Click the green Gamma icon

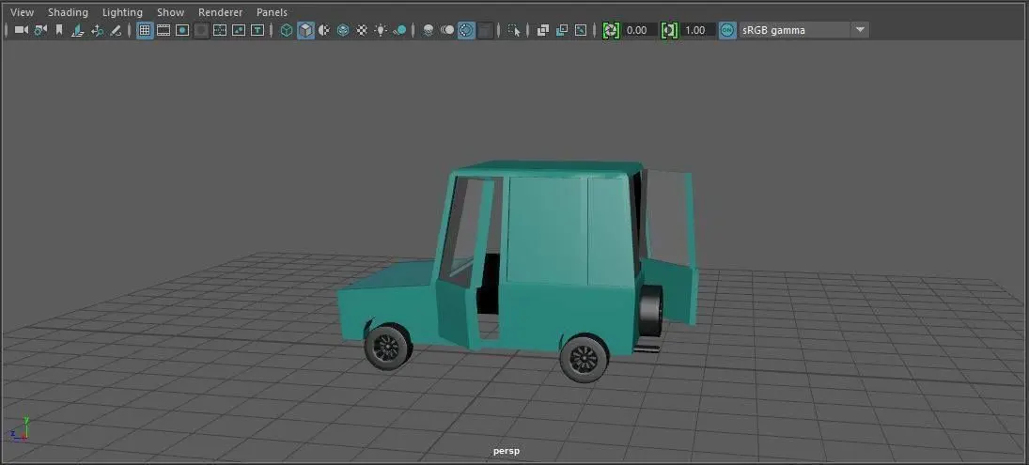coord(669,30)
